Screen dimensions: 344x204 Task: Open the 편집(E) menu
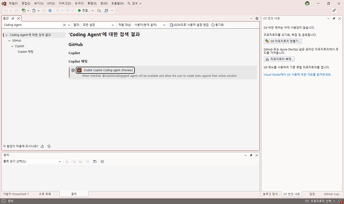click(x=26, y=3)
